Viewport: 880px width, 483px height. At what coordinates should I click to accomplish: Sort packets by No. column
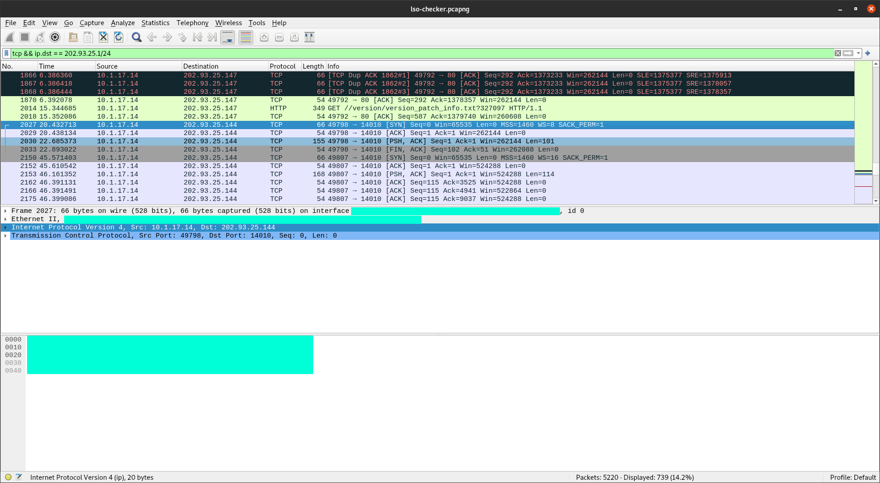19,66
